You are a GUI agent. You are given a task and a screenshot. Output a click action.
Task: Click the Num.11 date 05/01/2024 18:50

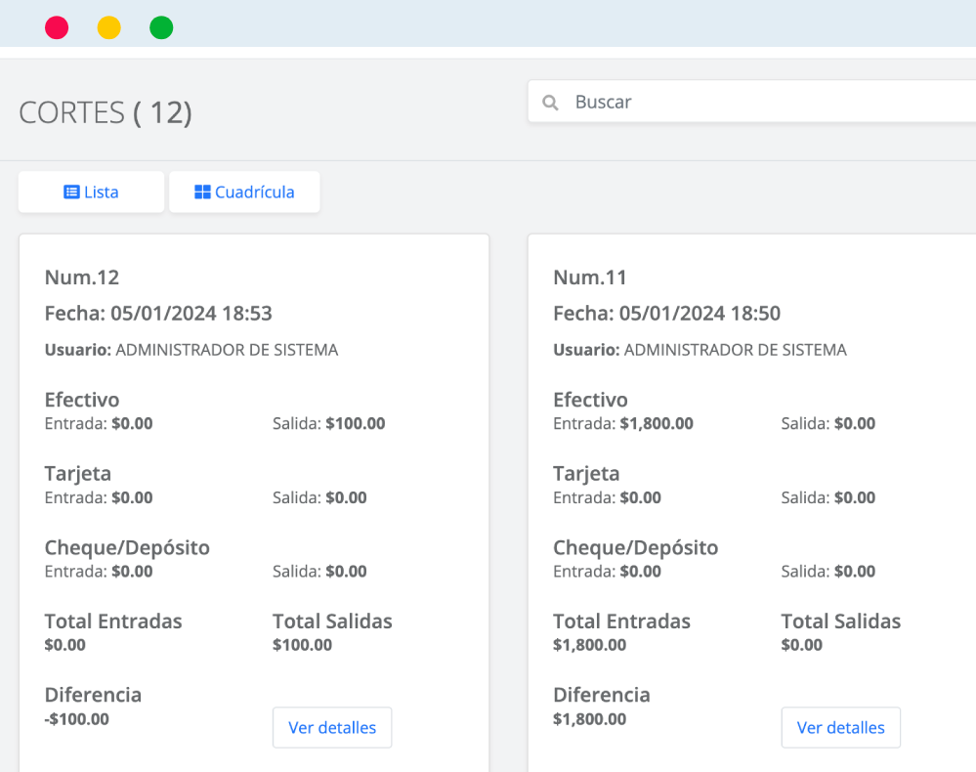(x=700, y=313)
